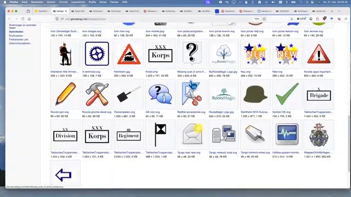Open the Wappen coat of arms image
This screenshot has width=351, height=197.
tap(319, 135)
